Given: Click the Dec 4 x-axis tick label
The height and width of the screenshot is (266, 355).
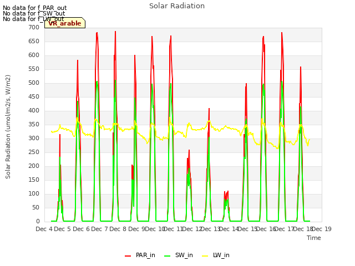Looking at the screenshot, I should (x=44, y=229).
